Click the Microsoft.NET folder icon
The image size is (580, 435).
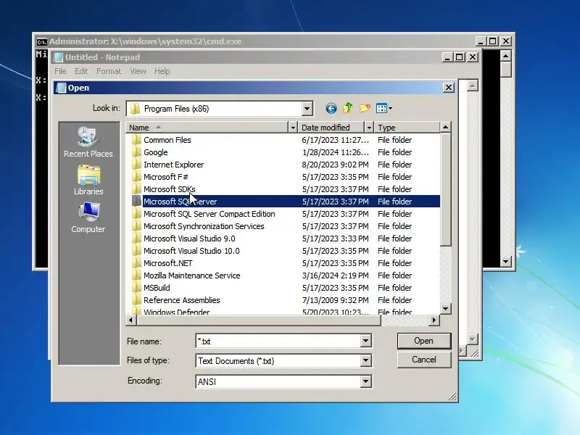[x=136, y=263]
